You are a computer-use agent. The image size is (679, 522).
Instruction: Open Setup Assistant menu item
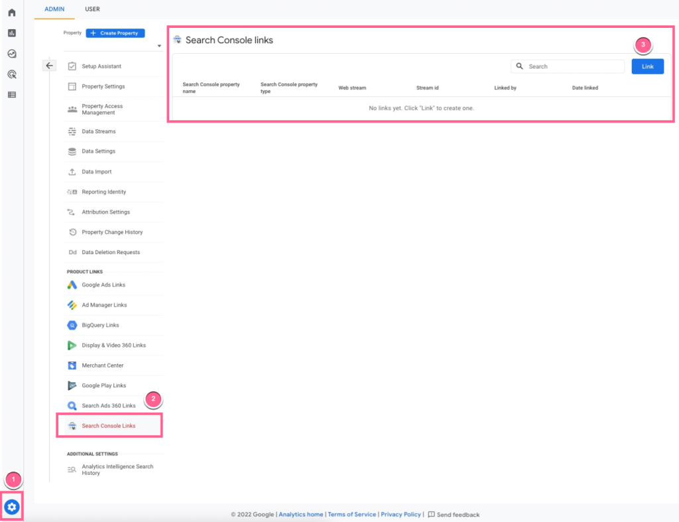click(x=113, y=66)
